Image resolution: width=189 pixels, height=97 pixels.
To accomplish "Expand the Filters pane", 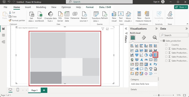I will coord(126,28).
